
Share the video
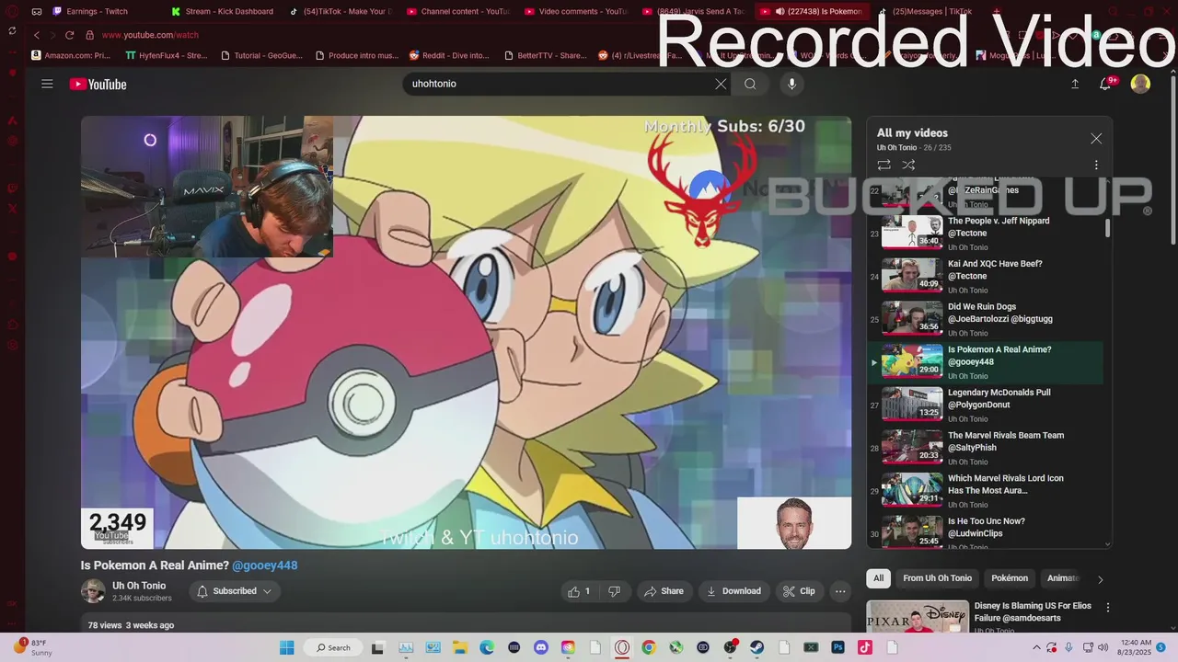[664, 591]
